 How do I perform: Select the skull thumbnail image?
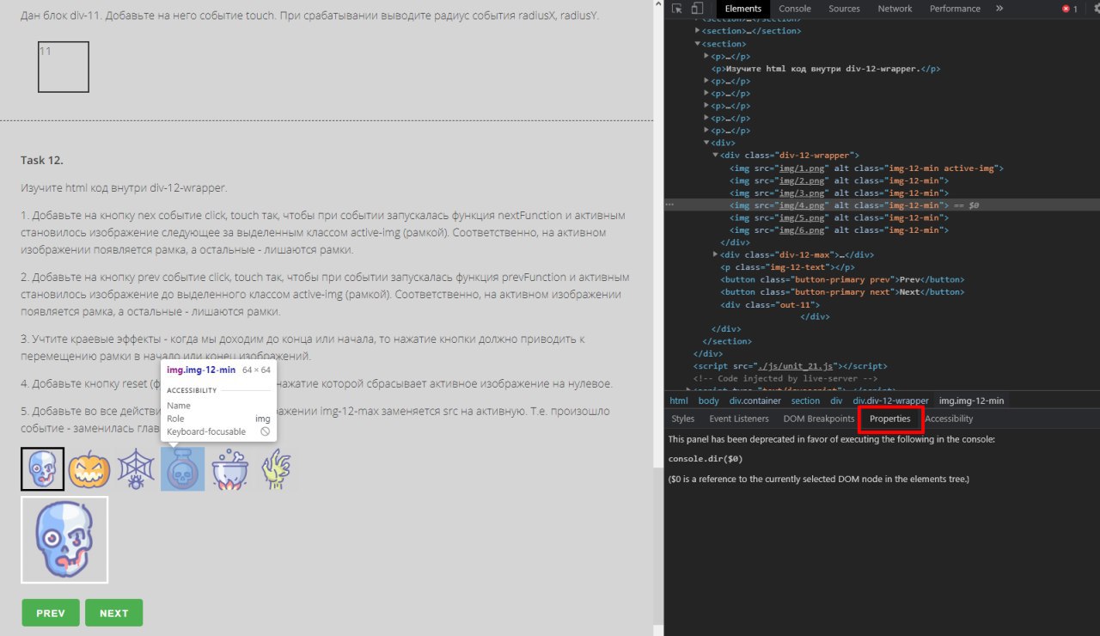43,469
